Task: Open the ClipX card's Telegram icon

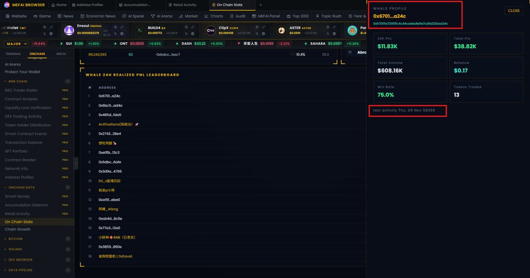Action: coord(263,34)
